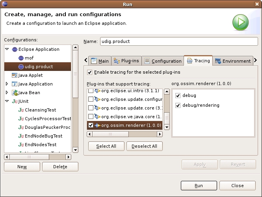This screenshot has width=262, height=197.
Task: Click the Deselect All button
Action: tap(144, 146)
